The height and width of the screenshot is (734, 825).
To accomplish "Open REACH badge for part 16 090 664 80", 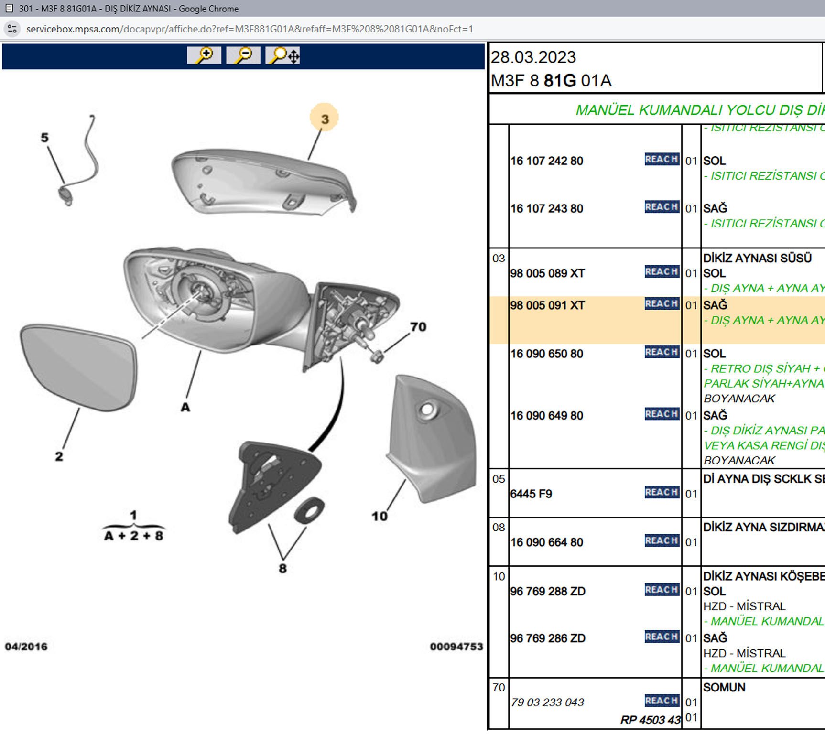I will 662,541.
